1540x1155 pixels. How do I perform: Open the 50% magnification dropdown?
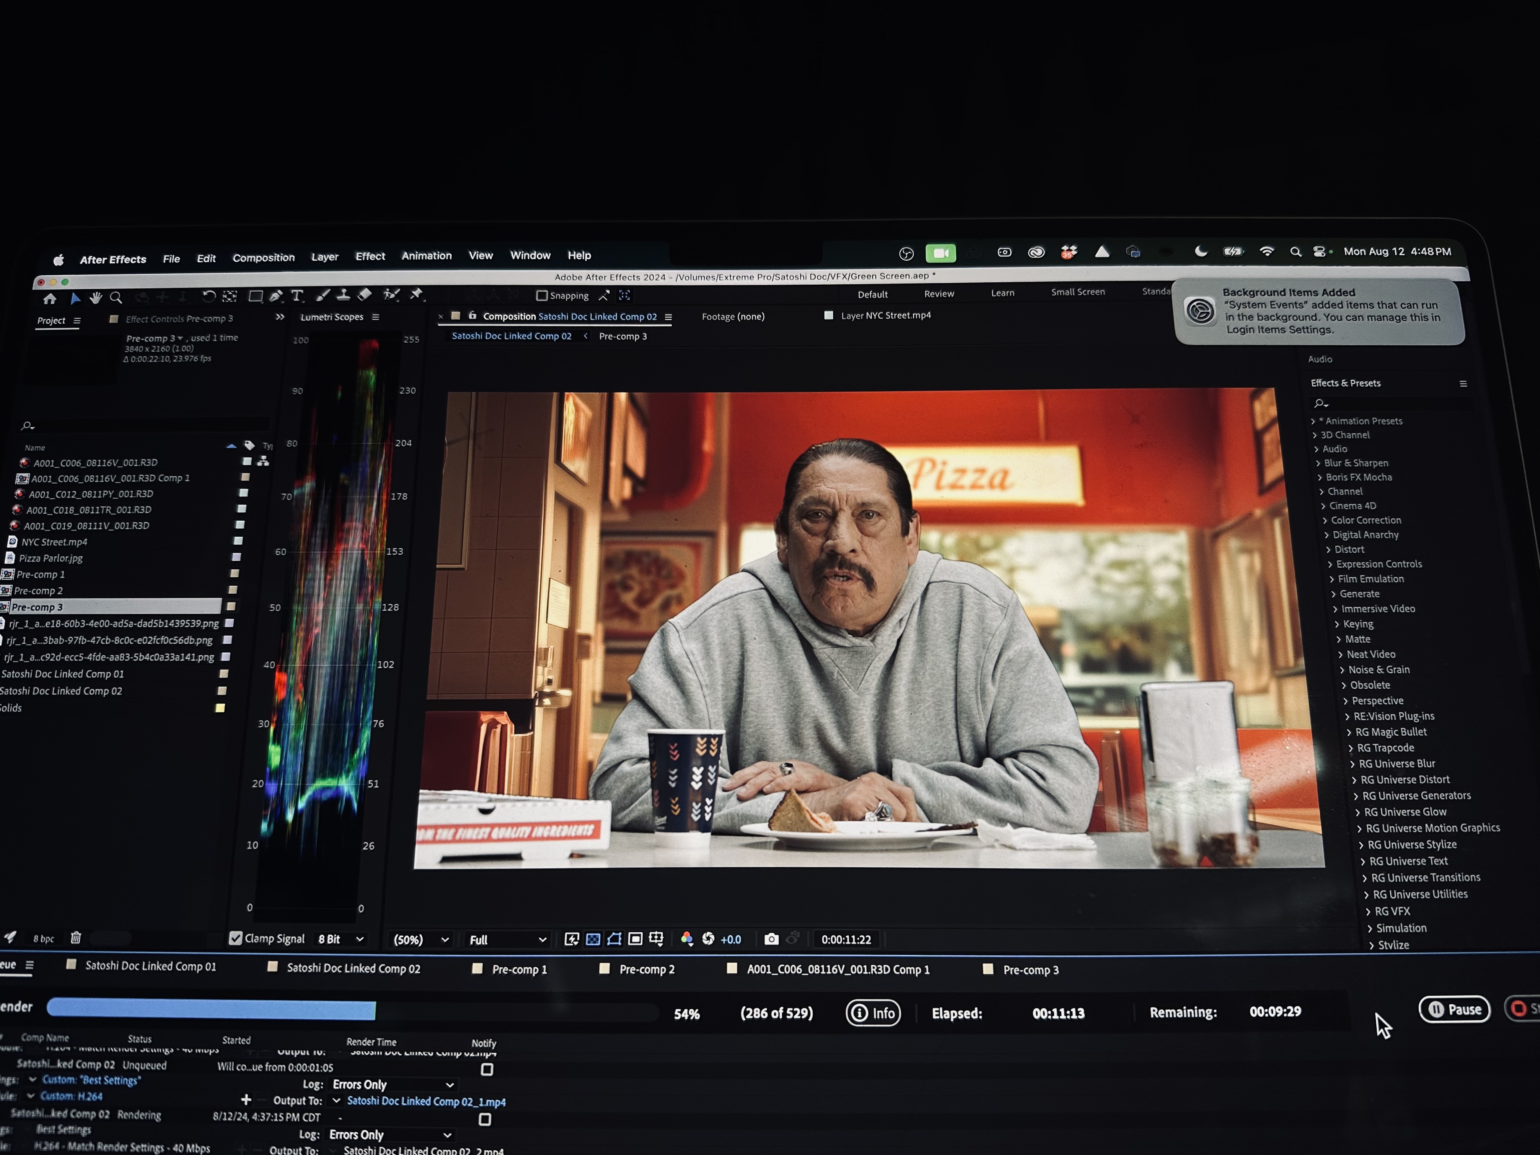coord(421,940)
